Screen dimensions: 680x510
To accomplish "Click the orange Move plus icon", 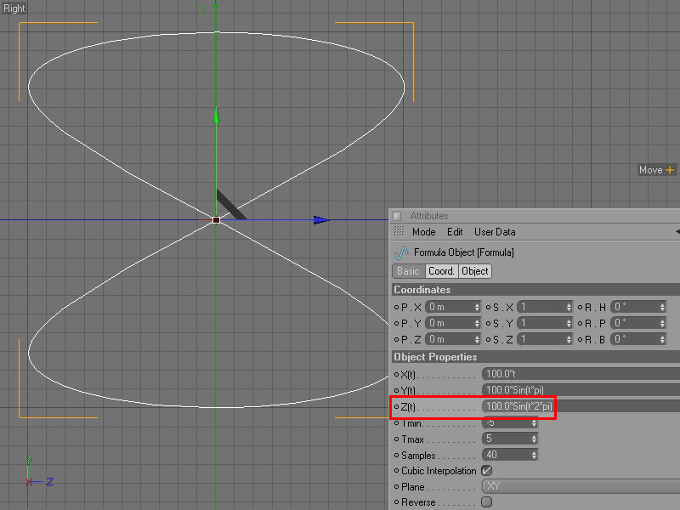I will 670,170.
